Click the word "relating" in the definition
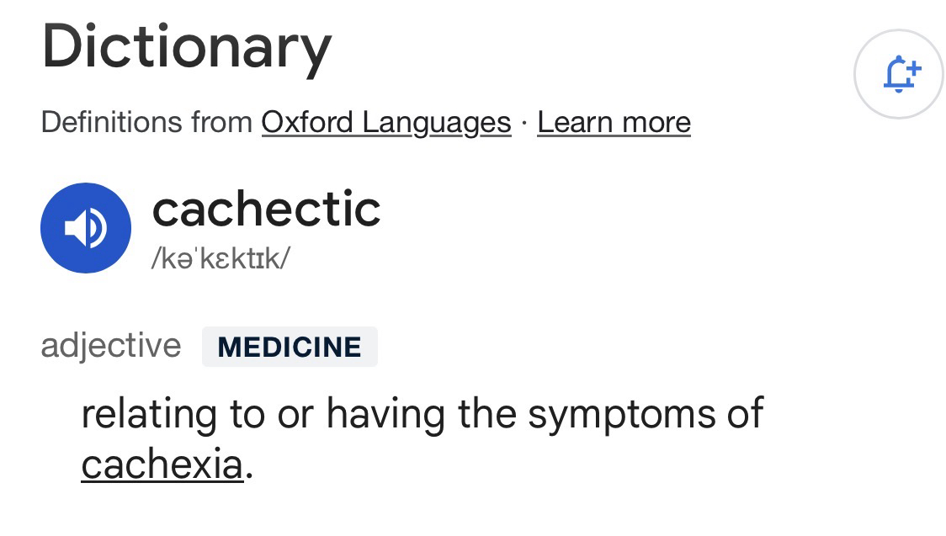This screenshot has width=946, height=536. pyautogui.click(x=149, y=414)
